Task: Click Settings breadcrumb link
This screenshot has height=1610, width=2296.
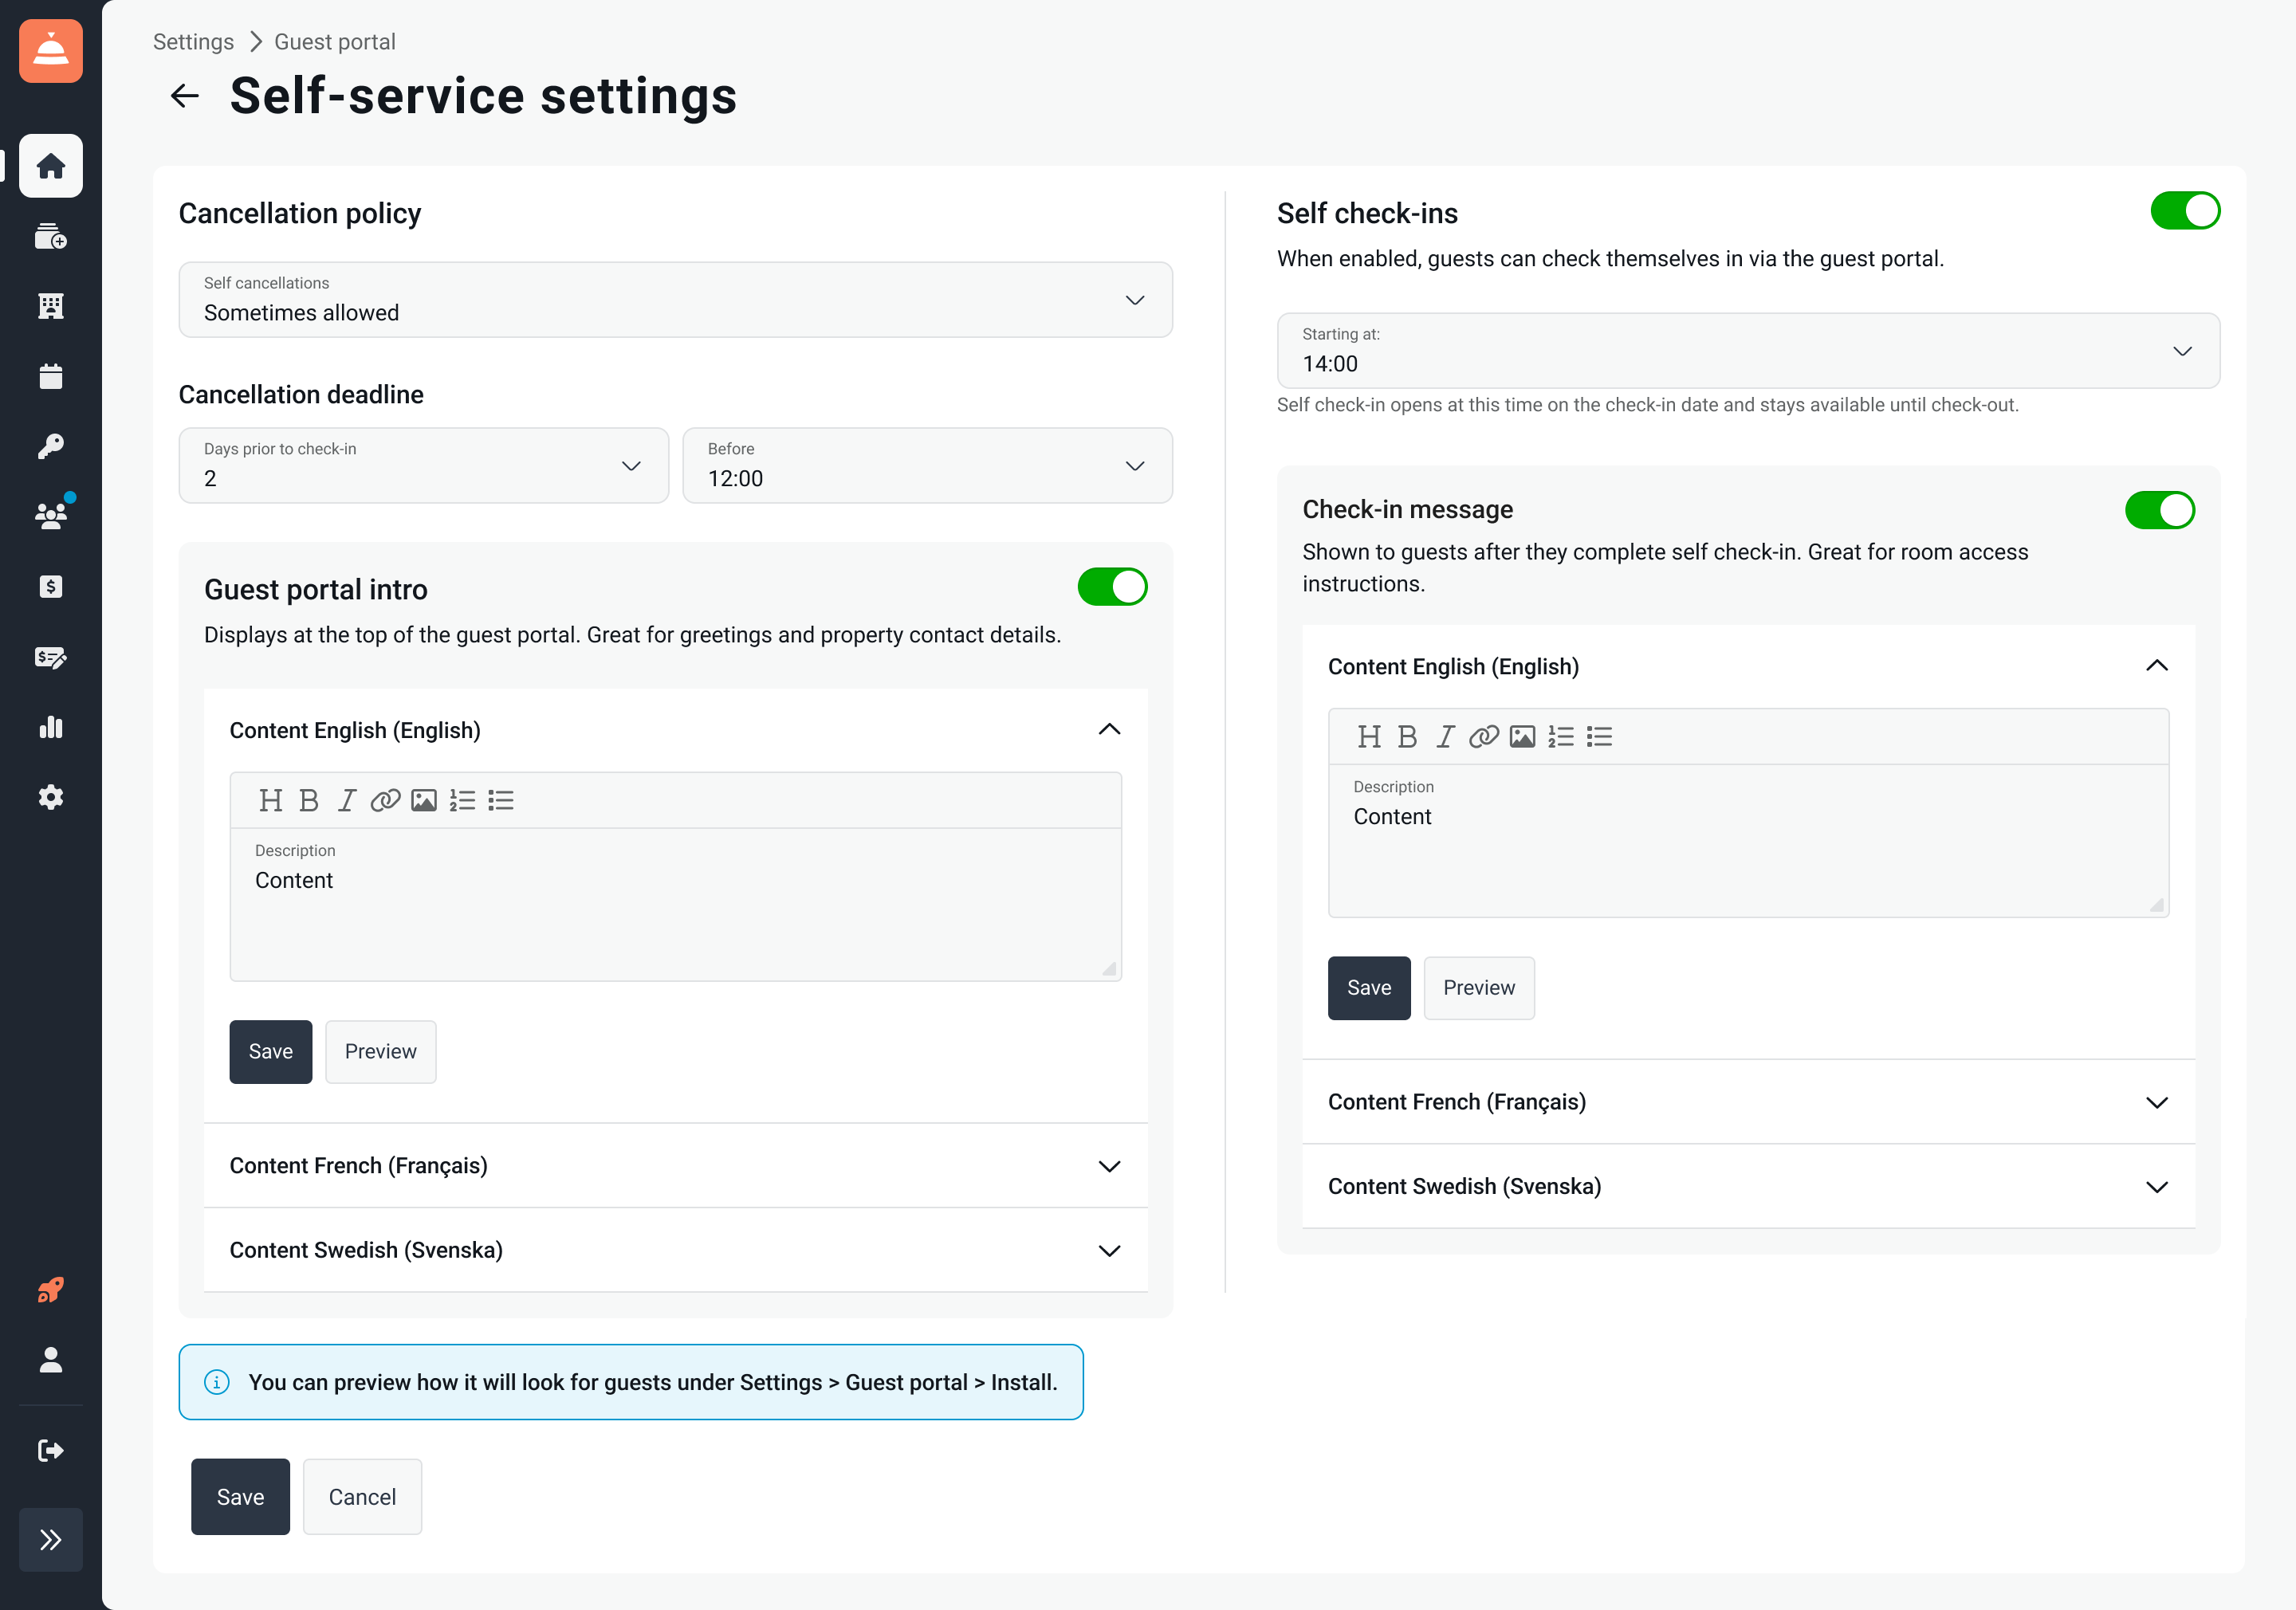Action: tap(193, 42)
